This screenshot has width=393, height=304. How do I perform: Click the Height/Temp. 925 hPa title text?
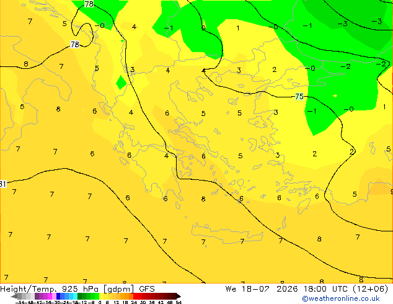(x=50, y=289)
